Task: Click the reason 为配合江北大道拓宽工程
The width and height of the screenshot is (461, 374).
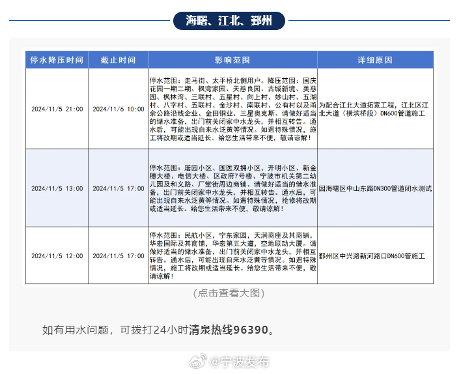Action: [374, 109]
